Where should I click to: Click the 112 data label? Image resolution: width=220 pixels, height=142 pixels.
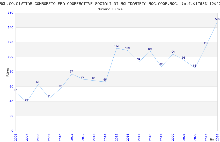coord(116,46)
